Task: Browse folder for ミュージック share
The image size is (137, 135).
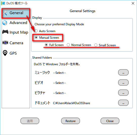Action: pos(123,73)
